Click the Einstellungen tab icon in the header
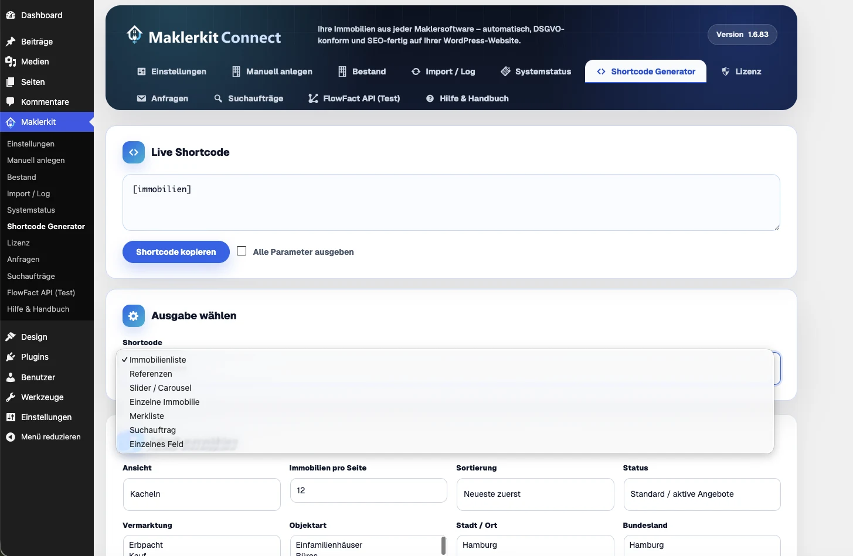Viewport: 853px width, 556px height. pos(141,71)
